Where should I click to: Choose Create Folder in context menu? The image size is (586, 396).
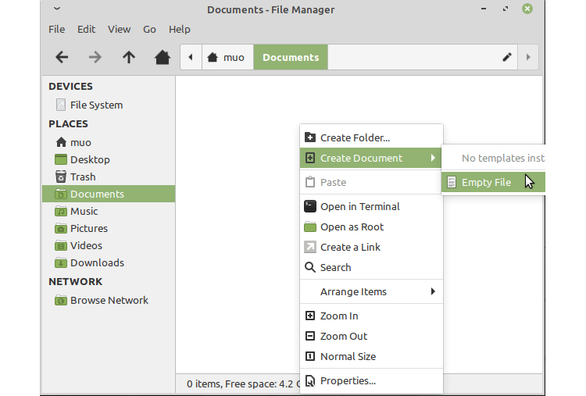pyautogui.click(x=355, y=137)
